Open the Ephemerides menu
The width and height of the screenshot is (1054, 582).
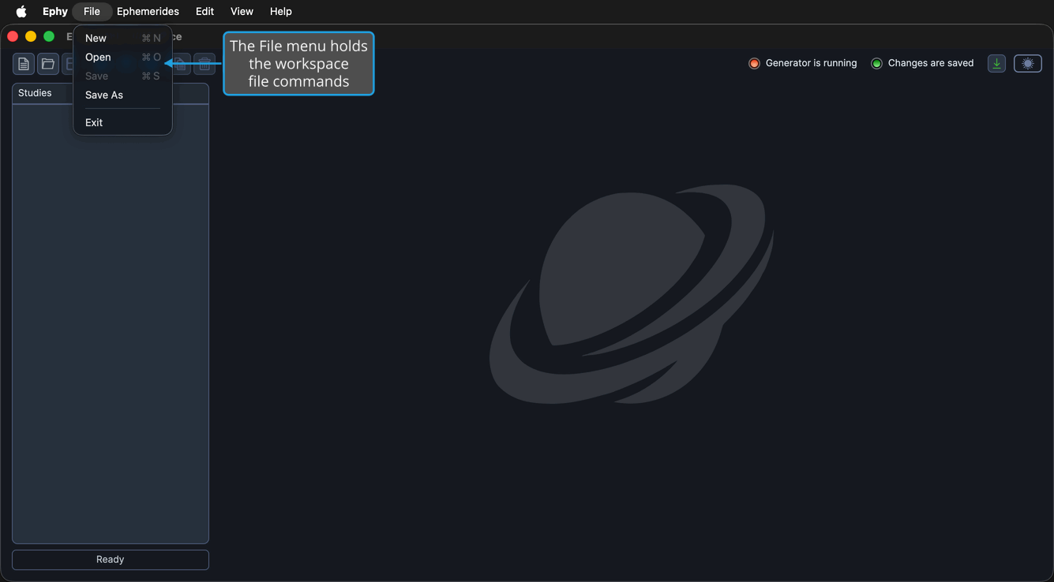click(x=148, y=11)
